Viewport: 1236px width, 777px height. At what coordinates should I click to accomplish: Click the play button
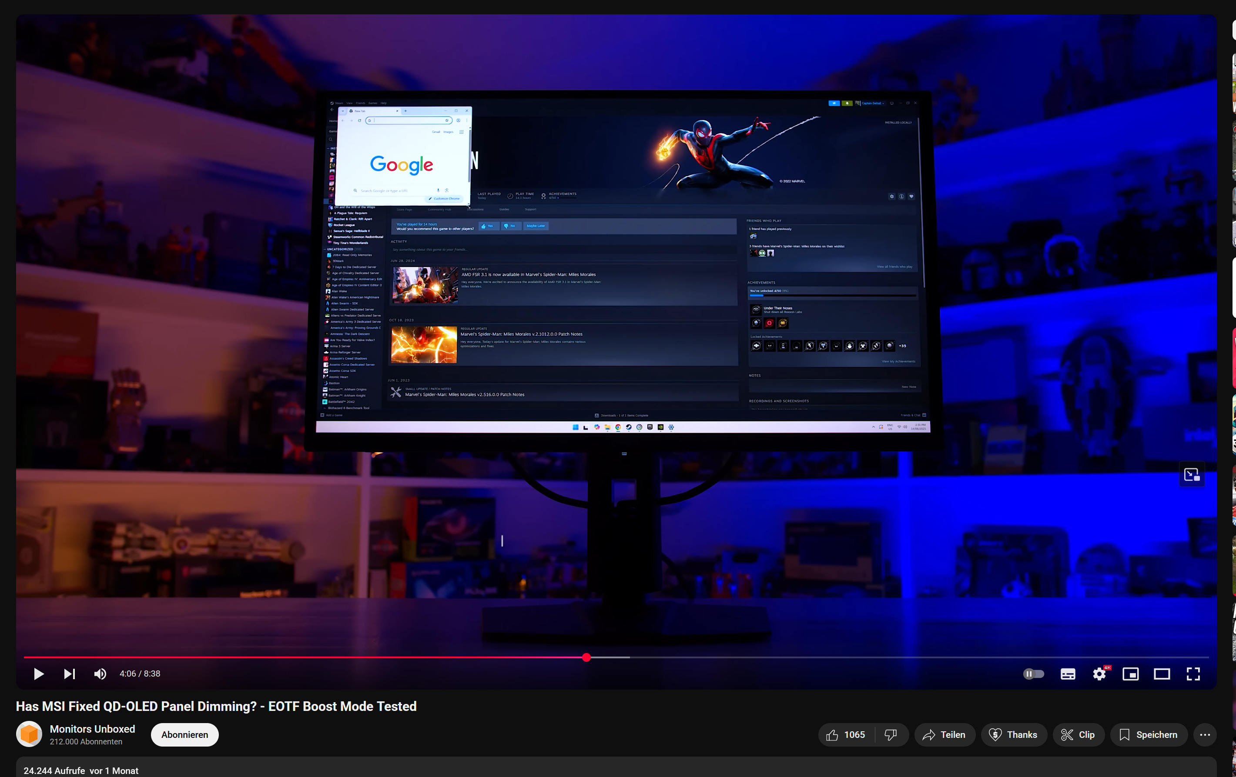pyautogui.click(x=38, y=674)
